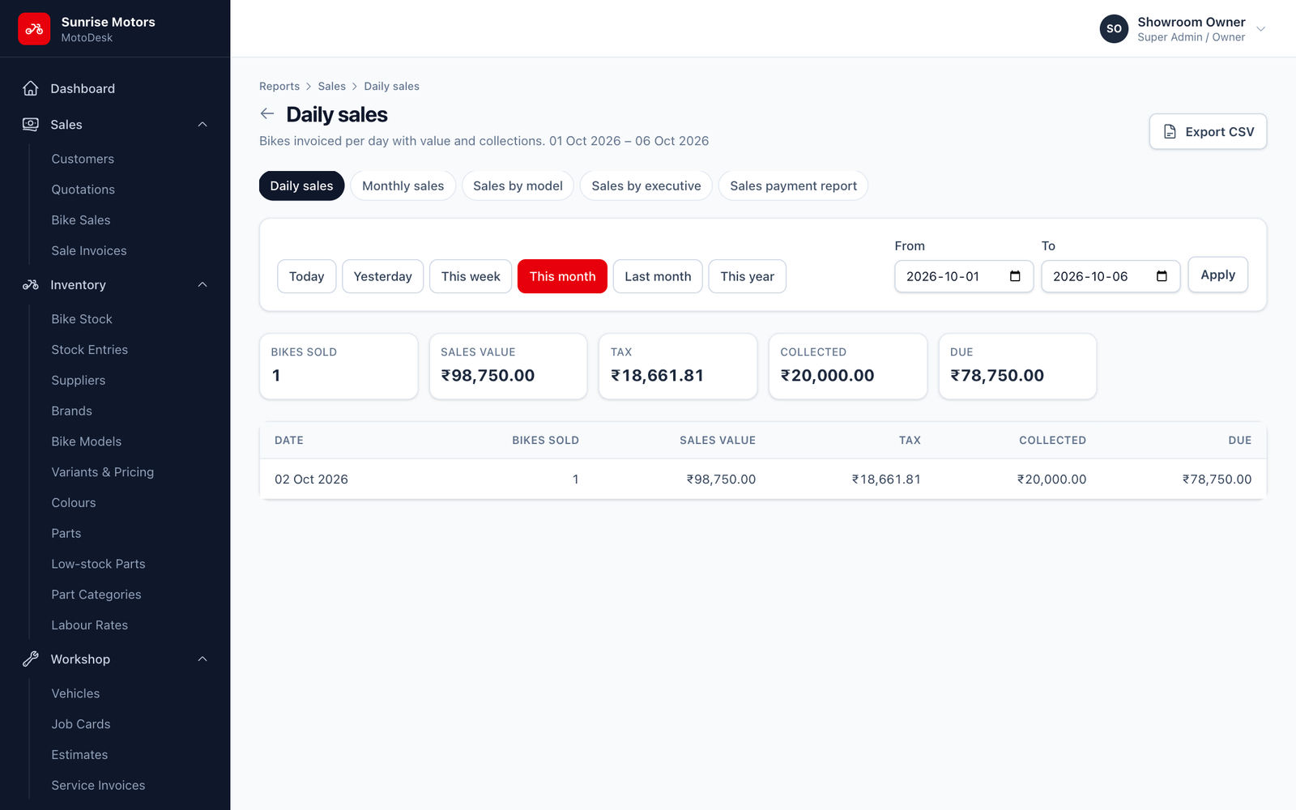Open the To date calendar picker icon
1296x810 pixels.
point(1162,276)
